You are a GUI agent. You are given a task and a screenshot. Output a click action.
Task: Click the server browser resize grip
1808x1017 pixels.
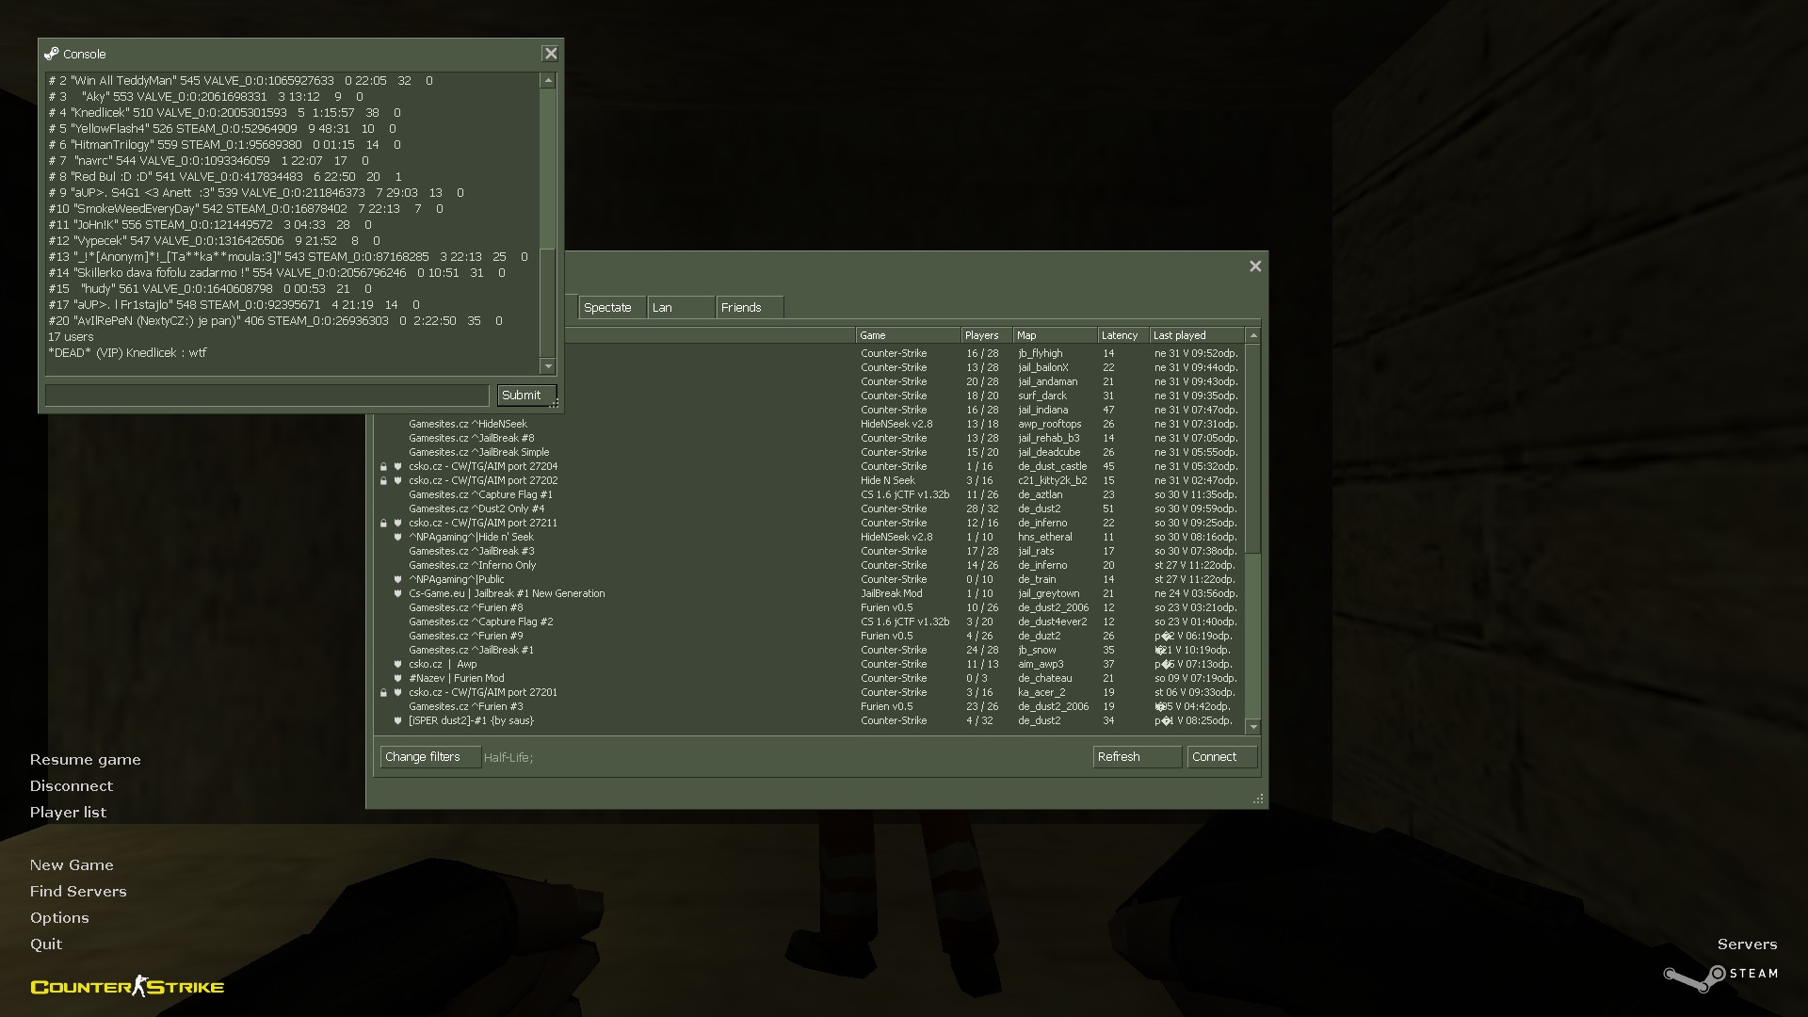[x=1258, y=799]
